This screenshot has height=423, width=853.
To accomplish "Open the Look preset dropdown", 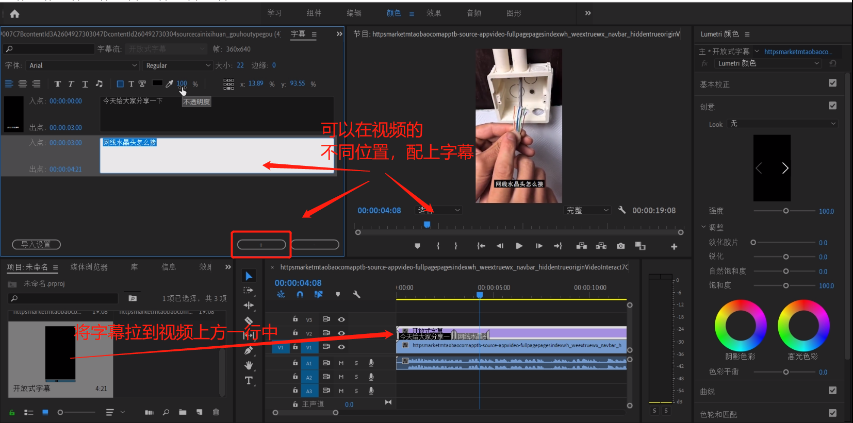I will (782, 124).
